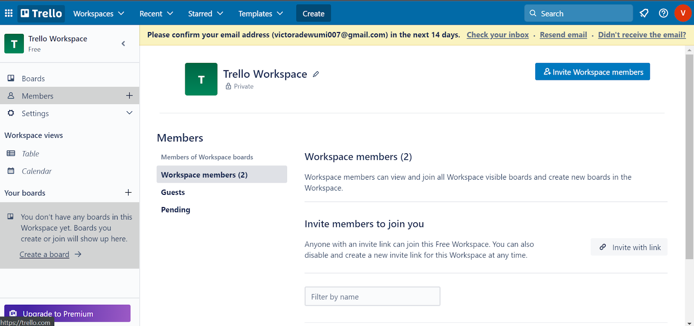Open the Recent dropdown menu

coord(156,13)
